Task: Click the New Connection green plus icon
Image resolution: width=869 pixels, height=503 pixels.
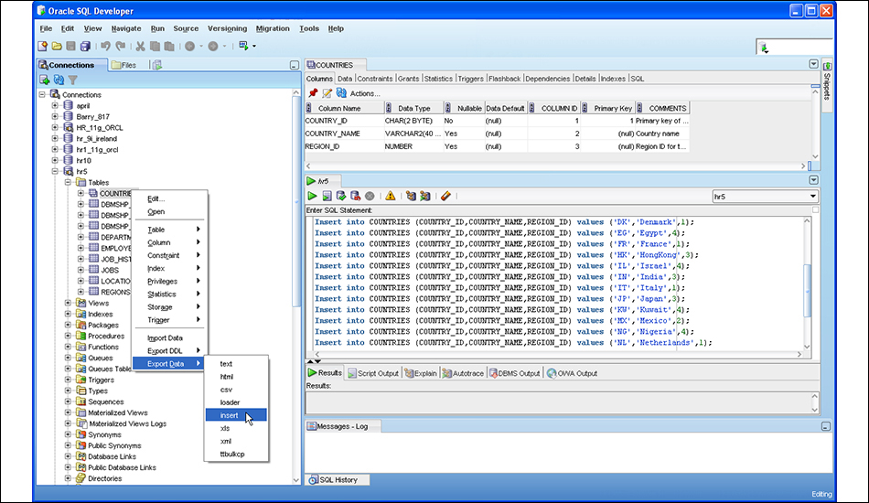Action: (x=44, y=80)
